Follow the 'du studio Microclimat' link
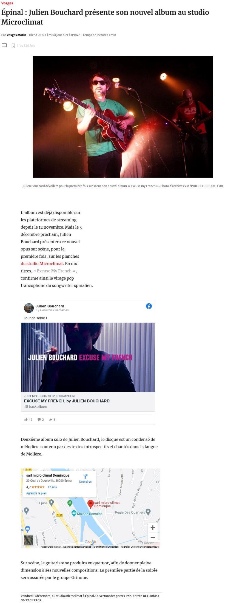 (42, 263)
